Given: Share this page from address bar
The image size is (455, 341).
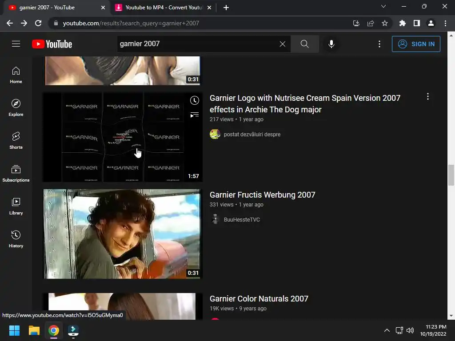Looking at the screenshot, I should [370, 23].
